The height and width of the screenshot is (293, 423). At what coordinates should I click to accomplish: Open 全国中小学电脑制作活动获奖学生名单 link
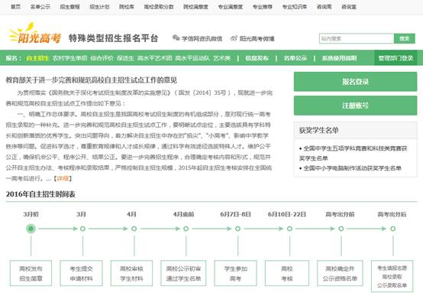pos(352,168)
